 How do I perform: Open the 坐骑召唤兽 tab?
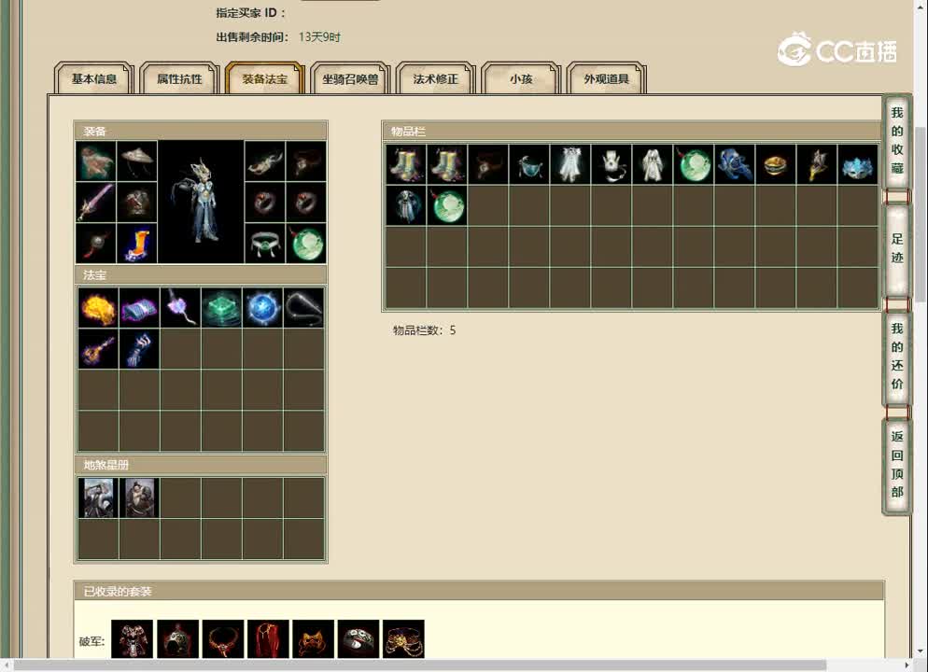pyautogui.click(x=350, y=78)
